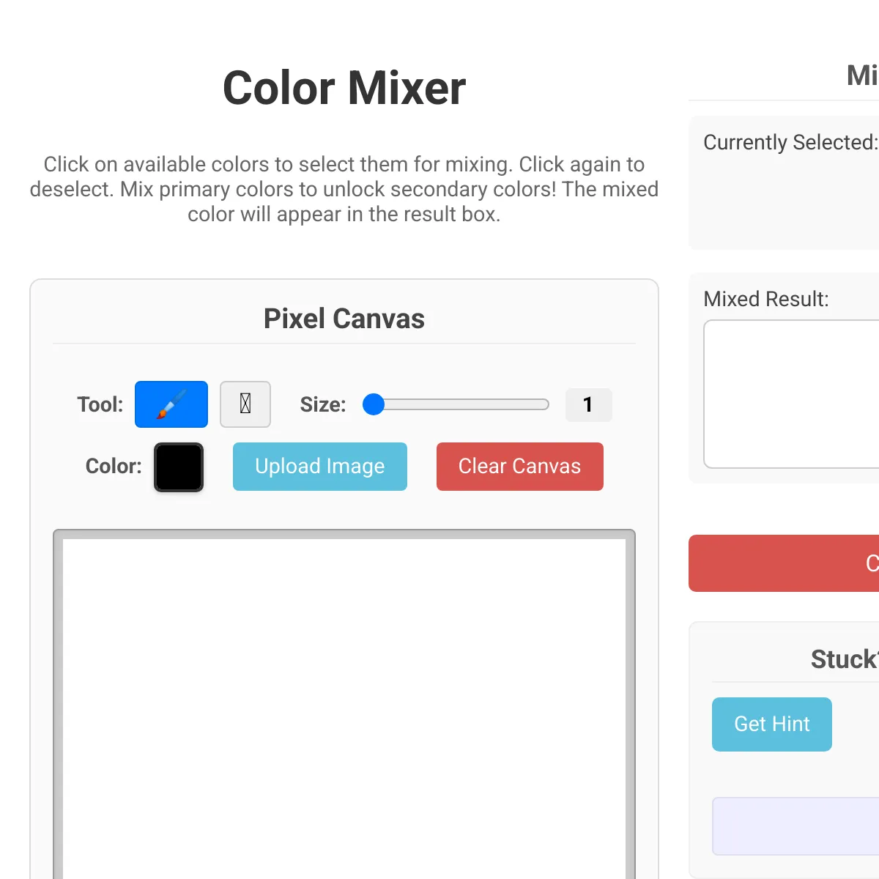Click the far end of the Size slider track
The height and width of the screenshot is (879, 879).
coord(544,404)
